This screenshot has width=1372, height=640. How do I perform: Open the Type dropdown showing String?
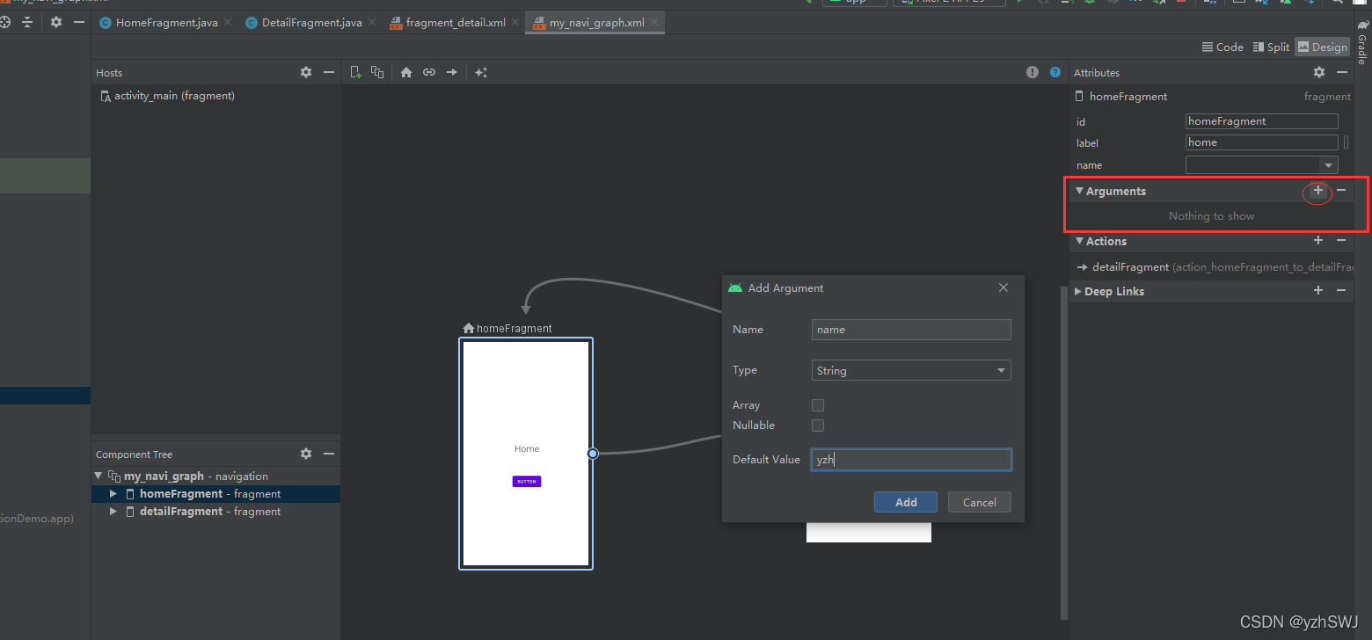click(x=910, y=370)
